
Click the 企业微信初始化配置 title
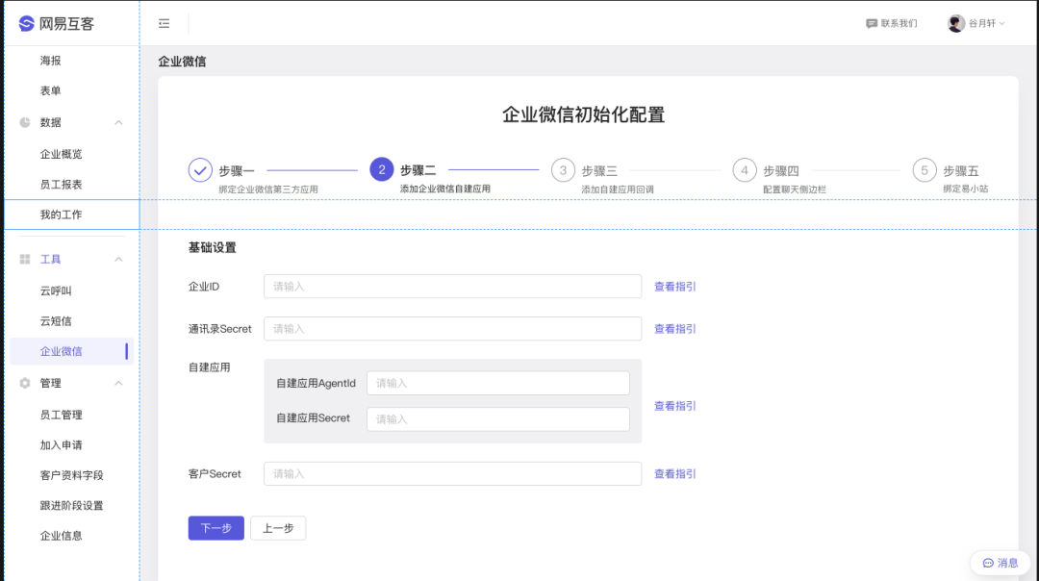click(x=584, y=114)
